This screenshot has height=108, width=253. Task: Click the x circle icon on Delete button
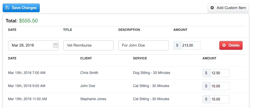coord(224,45)
